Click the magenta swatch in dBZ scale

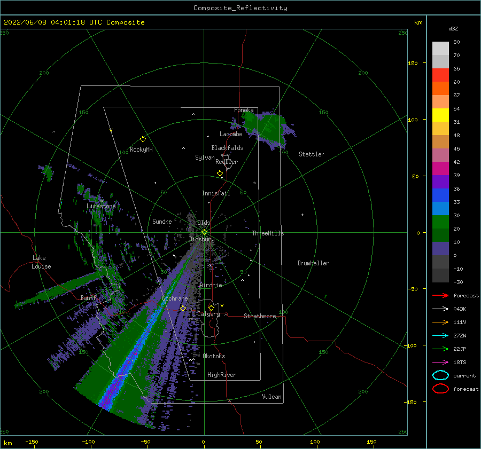[440, 168]
